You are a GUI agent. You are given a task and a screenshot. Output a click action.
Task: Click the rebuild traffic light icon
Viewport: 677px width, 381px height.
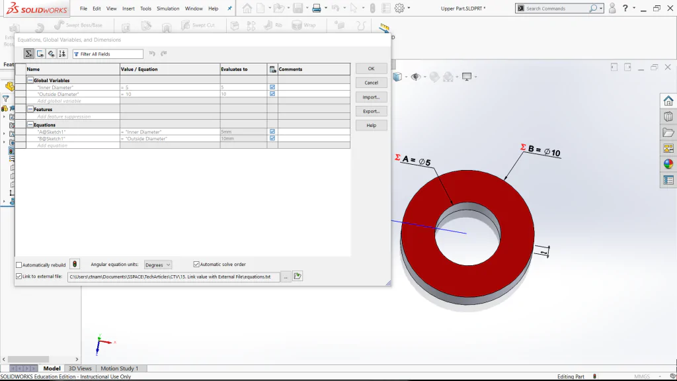(75, 265)
